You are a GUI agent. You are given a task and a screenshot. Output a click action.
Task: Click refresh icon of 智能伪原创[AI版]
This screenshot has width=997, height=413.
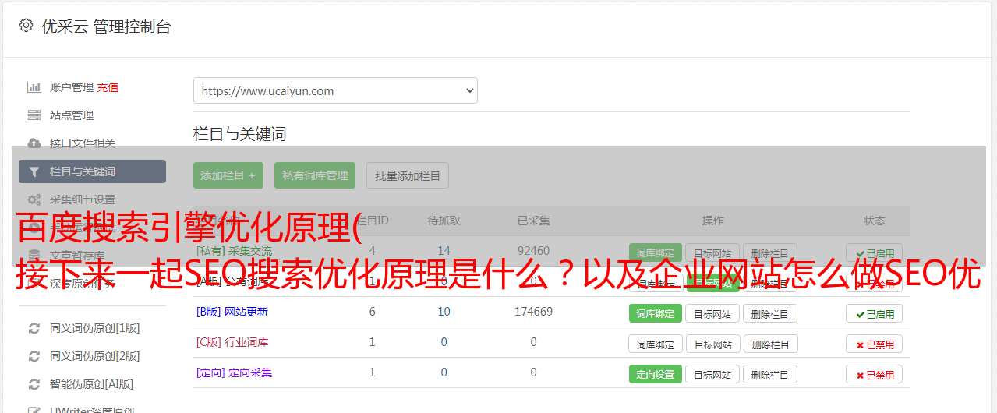click(34, 384)
